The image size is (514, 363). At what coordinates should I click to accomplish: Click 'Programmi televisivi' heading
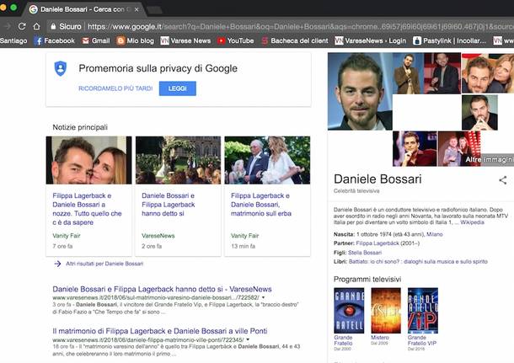pyautogui.click(x=367, y=279)
